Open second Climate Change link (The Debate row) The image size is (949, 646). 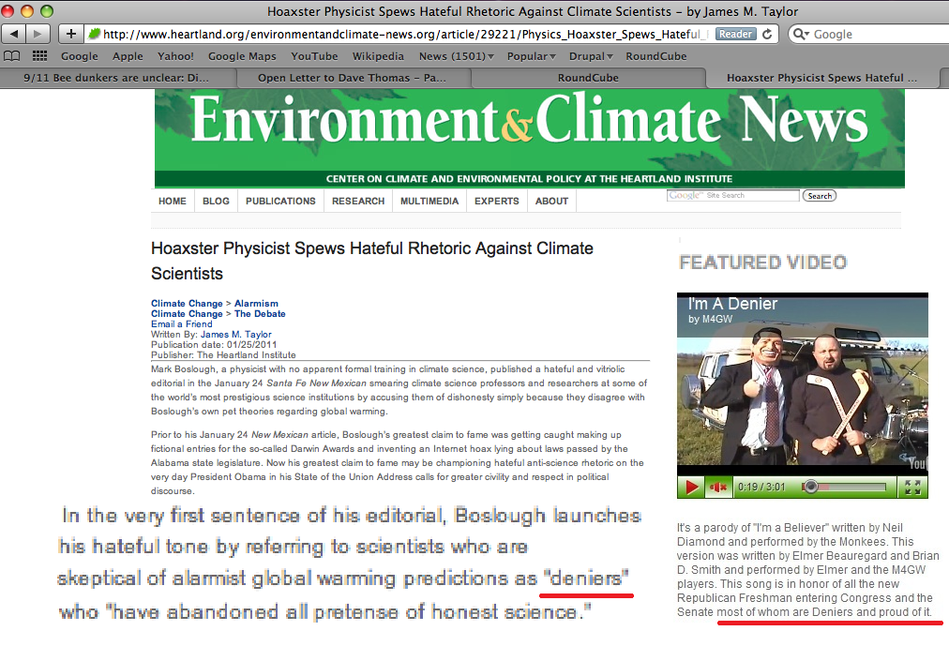(x=187, y=314)
